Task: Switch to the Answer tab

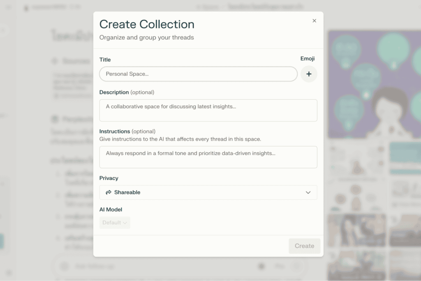Action: 207,7
